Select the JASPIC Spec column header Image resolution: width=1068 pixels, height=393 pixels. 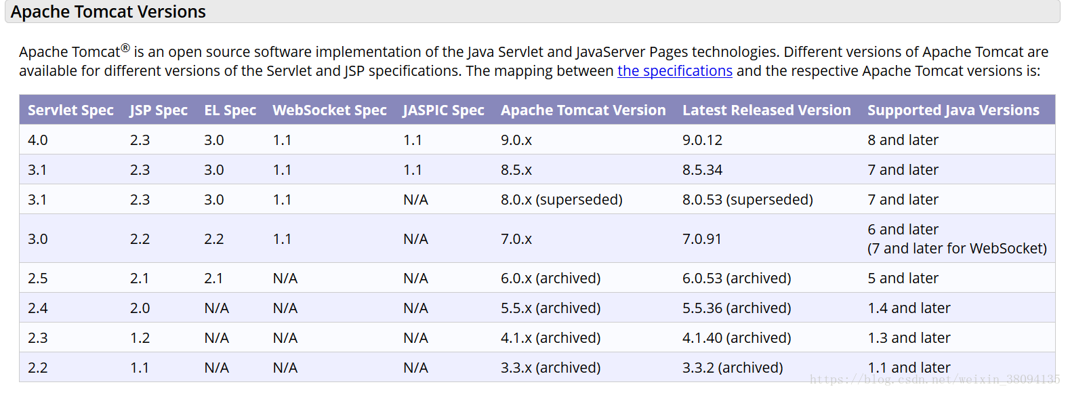(443, 110)
